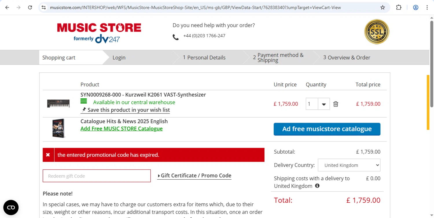Viewport: 434px width, 218px height.
Task: Go back to the previous browser page
Action: pyautogui.click(x=7, y=8)
